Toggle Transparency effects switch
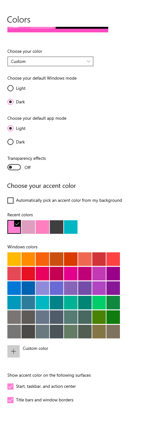 click(14, 167)
